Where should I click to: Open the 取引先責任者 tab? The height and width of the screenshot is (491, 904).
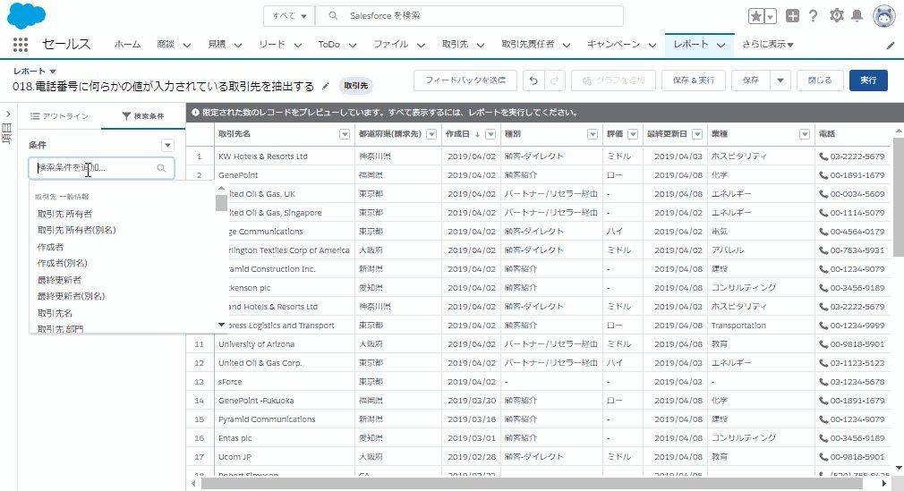point(527,45)
